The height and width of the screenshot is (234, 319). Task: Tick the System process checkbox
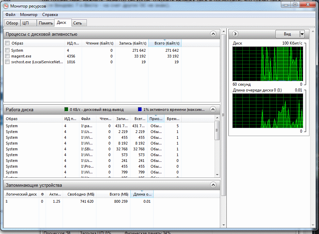click(x=7, y=50)
